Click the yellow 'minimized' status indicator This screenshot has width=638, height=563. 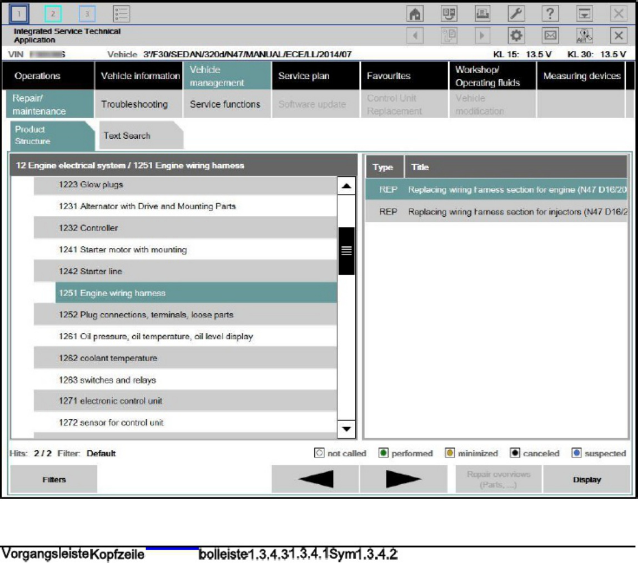(x=450, y=453)
